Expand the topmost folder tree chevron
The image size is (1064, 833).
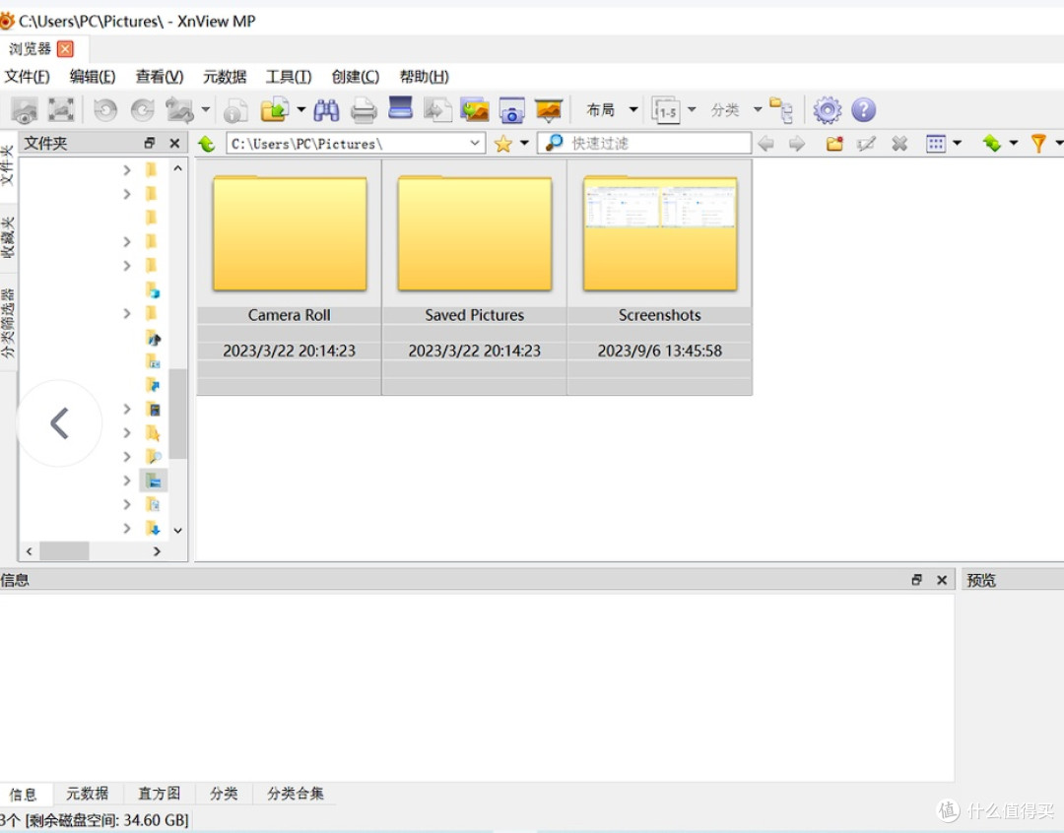tap(127, 169)
